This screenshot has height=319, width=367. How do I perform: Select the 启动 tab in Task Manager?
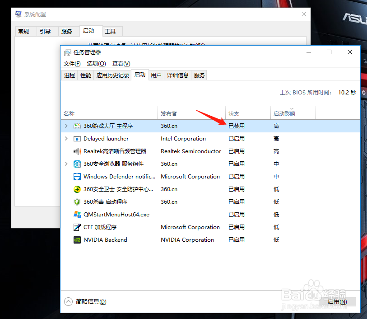coord(140,75)
